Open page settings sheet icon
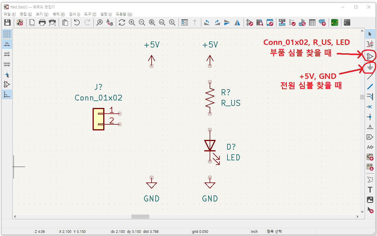The height and width of the screenshot is (236, 377). (32, 22)
